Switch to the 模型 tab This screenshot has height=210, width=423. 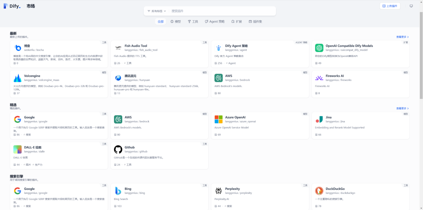(x=175, y=22)
